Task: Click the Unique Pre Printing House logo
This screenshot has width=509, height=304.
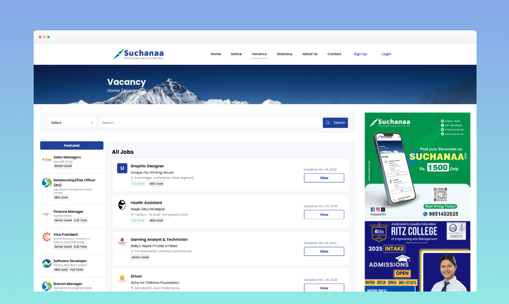Action: point(122,168)
